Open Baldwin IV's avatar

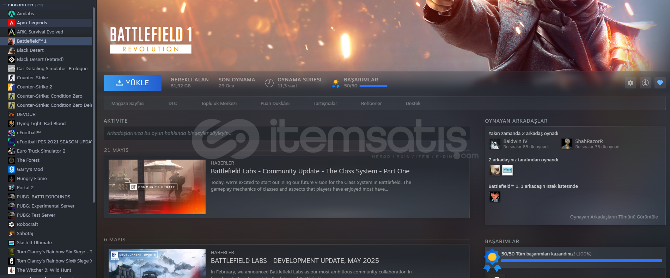click(x=495, y=144)
